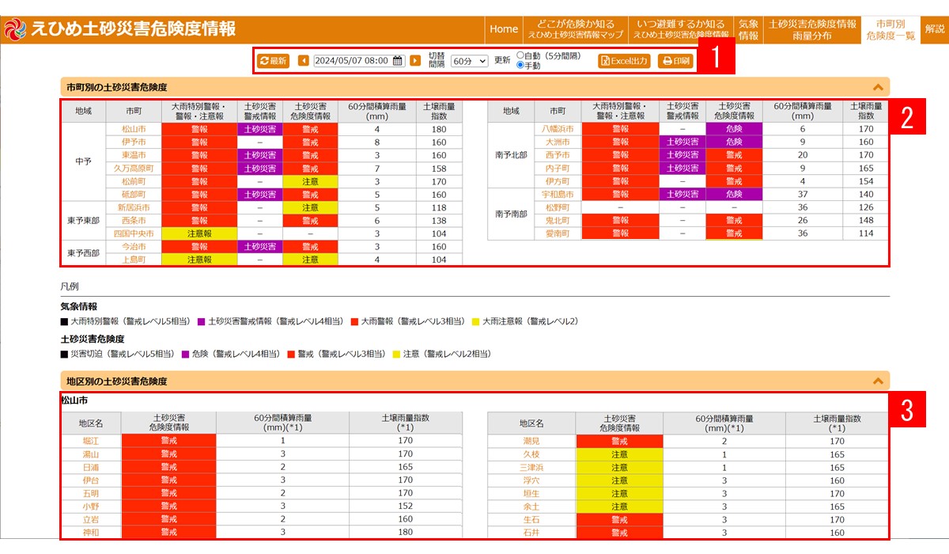This screenshot has width=949, height=554.
Task: Open the 土砂災害危険度情報 雨量分布 tab
Action: 812,29
